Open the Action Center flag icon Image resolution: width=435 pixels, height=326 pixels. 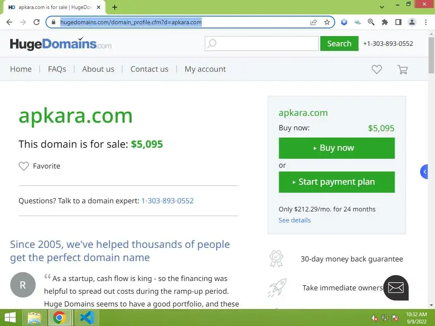pos(395,318)
